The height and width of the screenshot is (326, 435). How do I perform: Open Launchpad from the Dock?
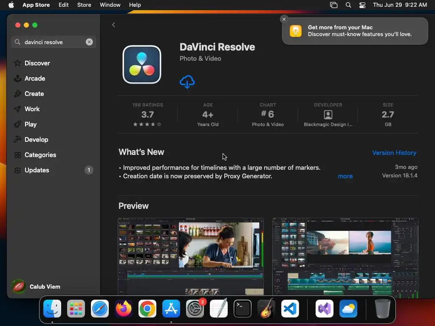click(76, 309)
